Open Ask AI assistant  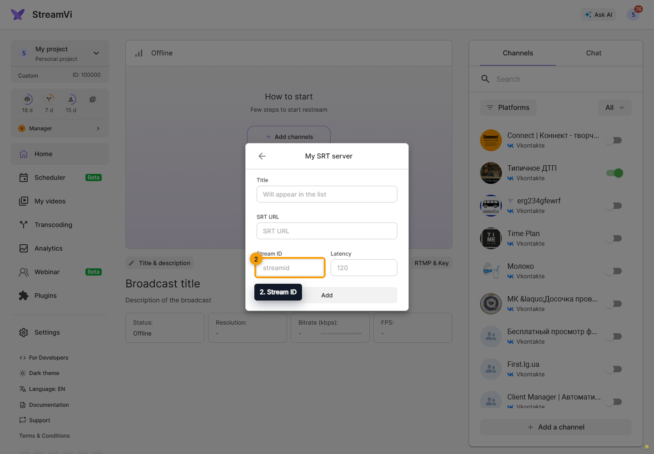[x=599, y=15]
